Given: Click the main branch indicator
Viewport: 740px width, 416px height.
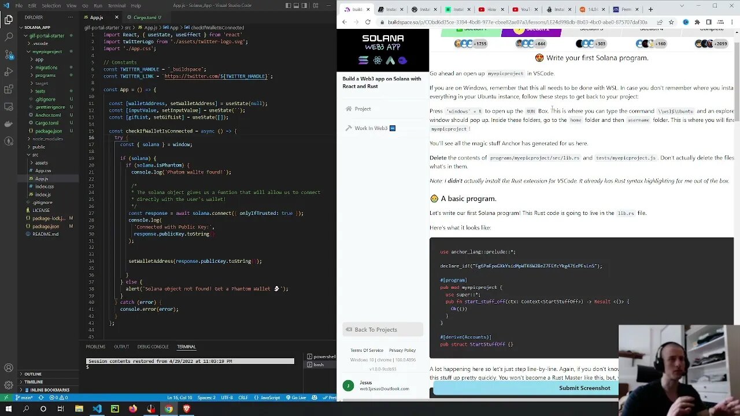Looking at the screenshot, I should (x=24, y=398).
